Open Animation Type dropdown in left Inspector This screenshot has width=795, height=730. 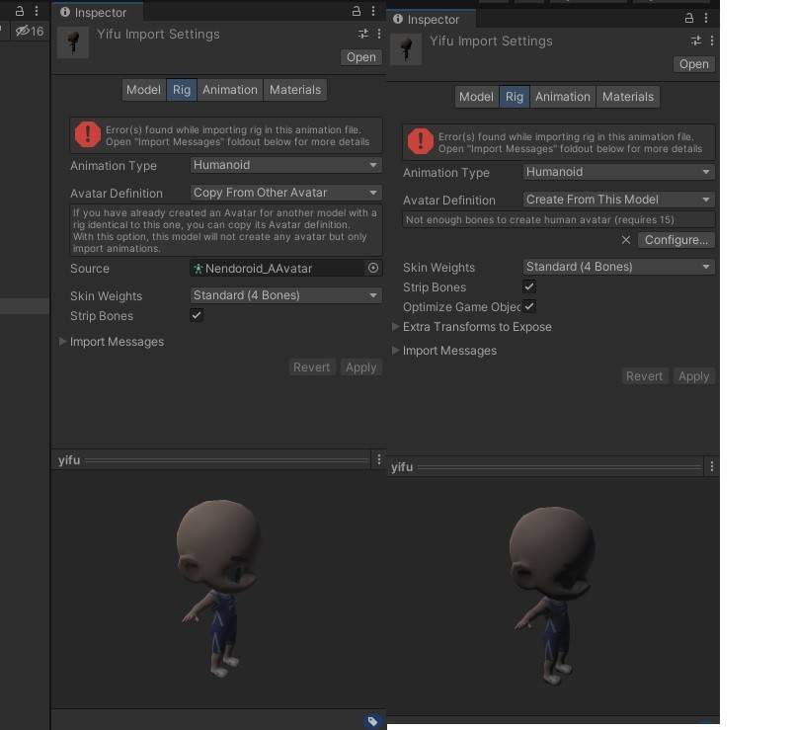(286, 165)
